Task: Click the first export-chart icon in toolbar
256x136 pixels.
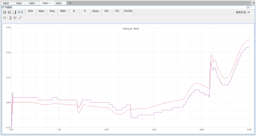Action: [x=5, y=13]
